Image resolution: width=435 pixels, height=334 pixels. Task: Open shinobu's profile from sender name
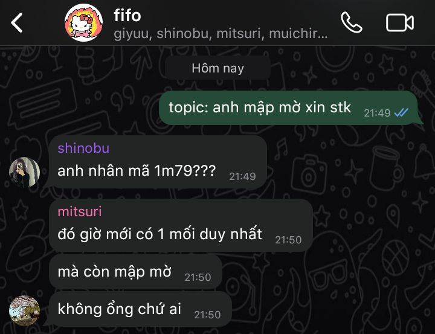(83, 148)
